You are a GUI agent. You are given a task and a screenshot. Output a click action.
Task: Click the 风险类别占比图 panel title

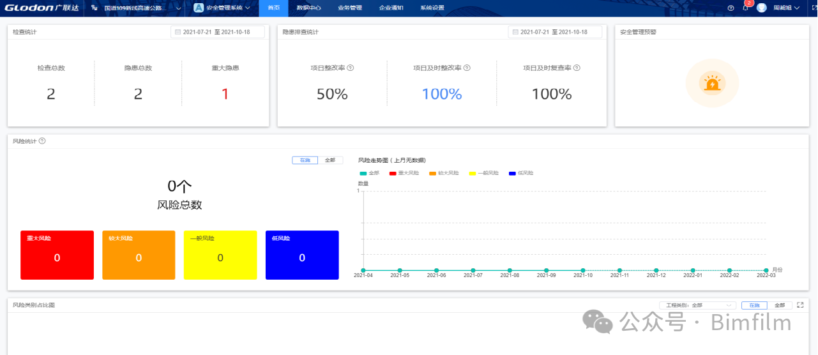click(x=34, y=305)
